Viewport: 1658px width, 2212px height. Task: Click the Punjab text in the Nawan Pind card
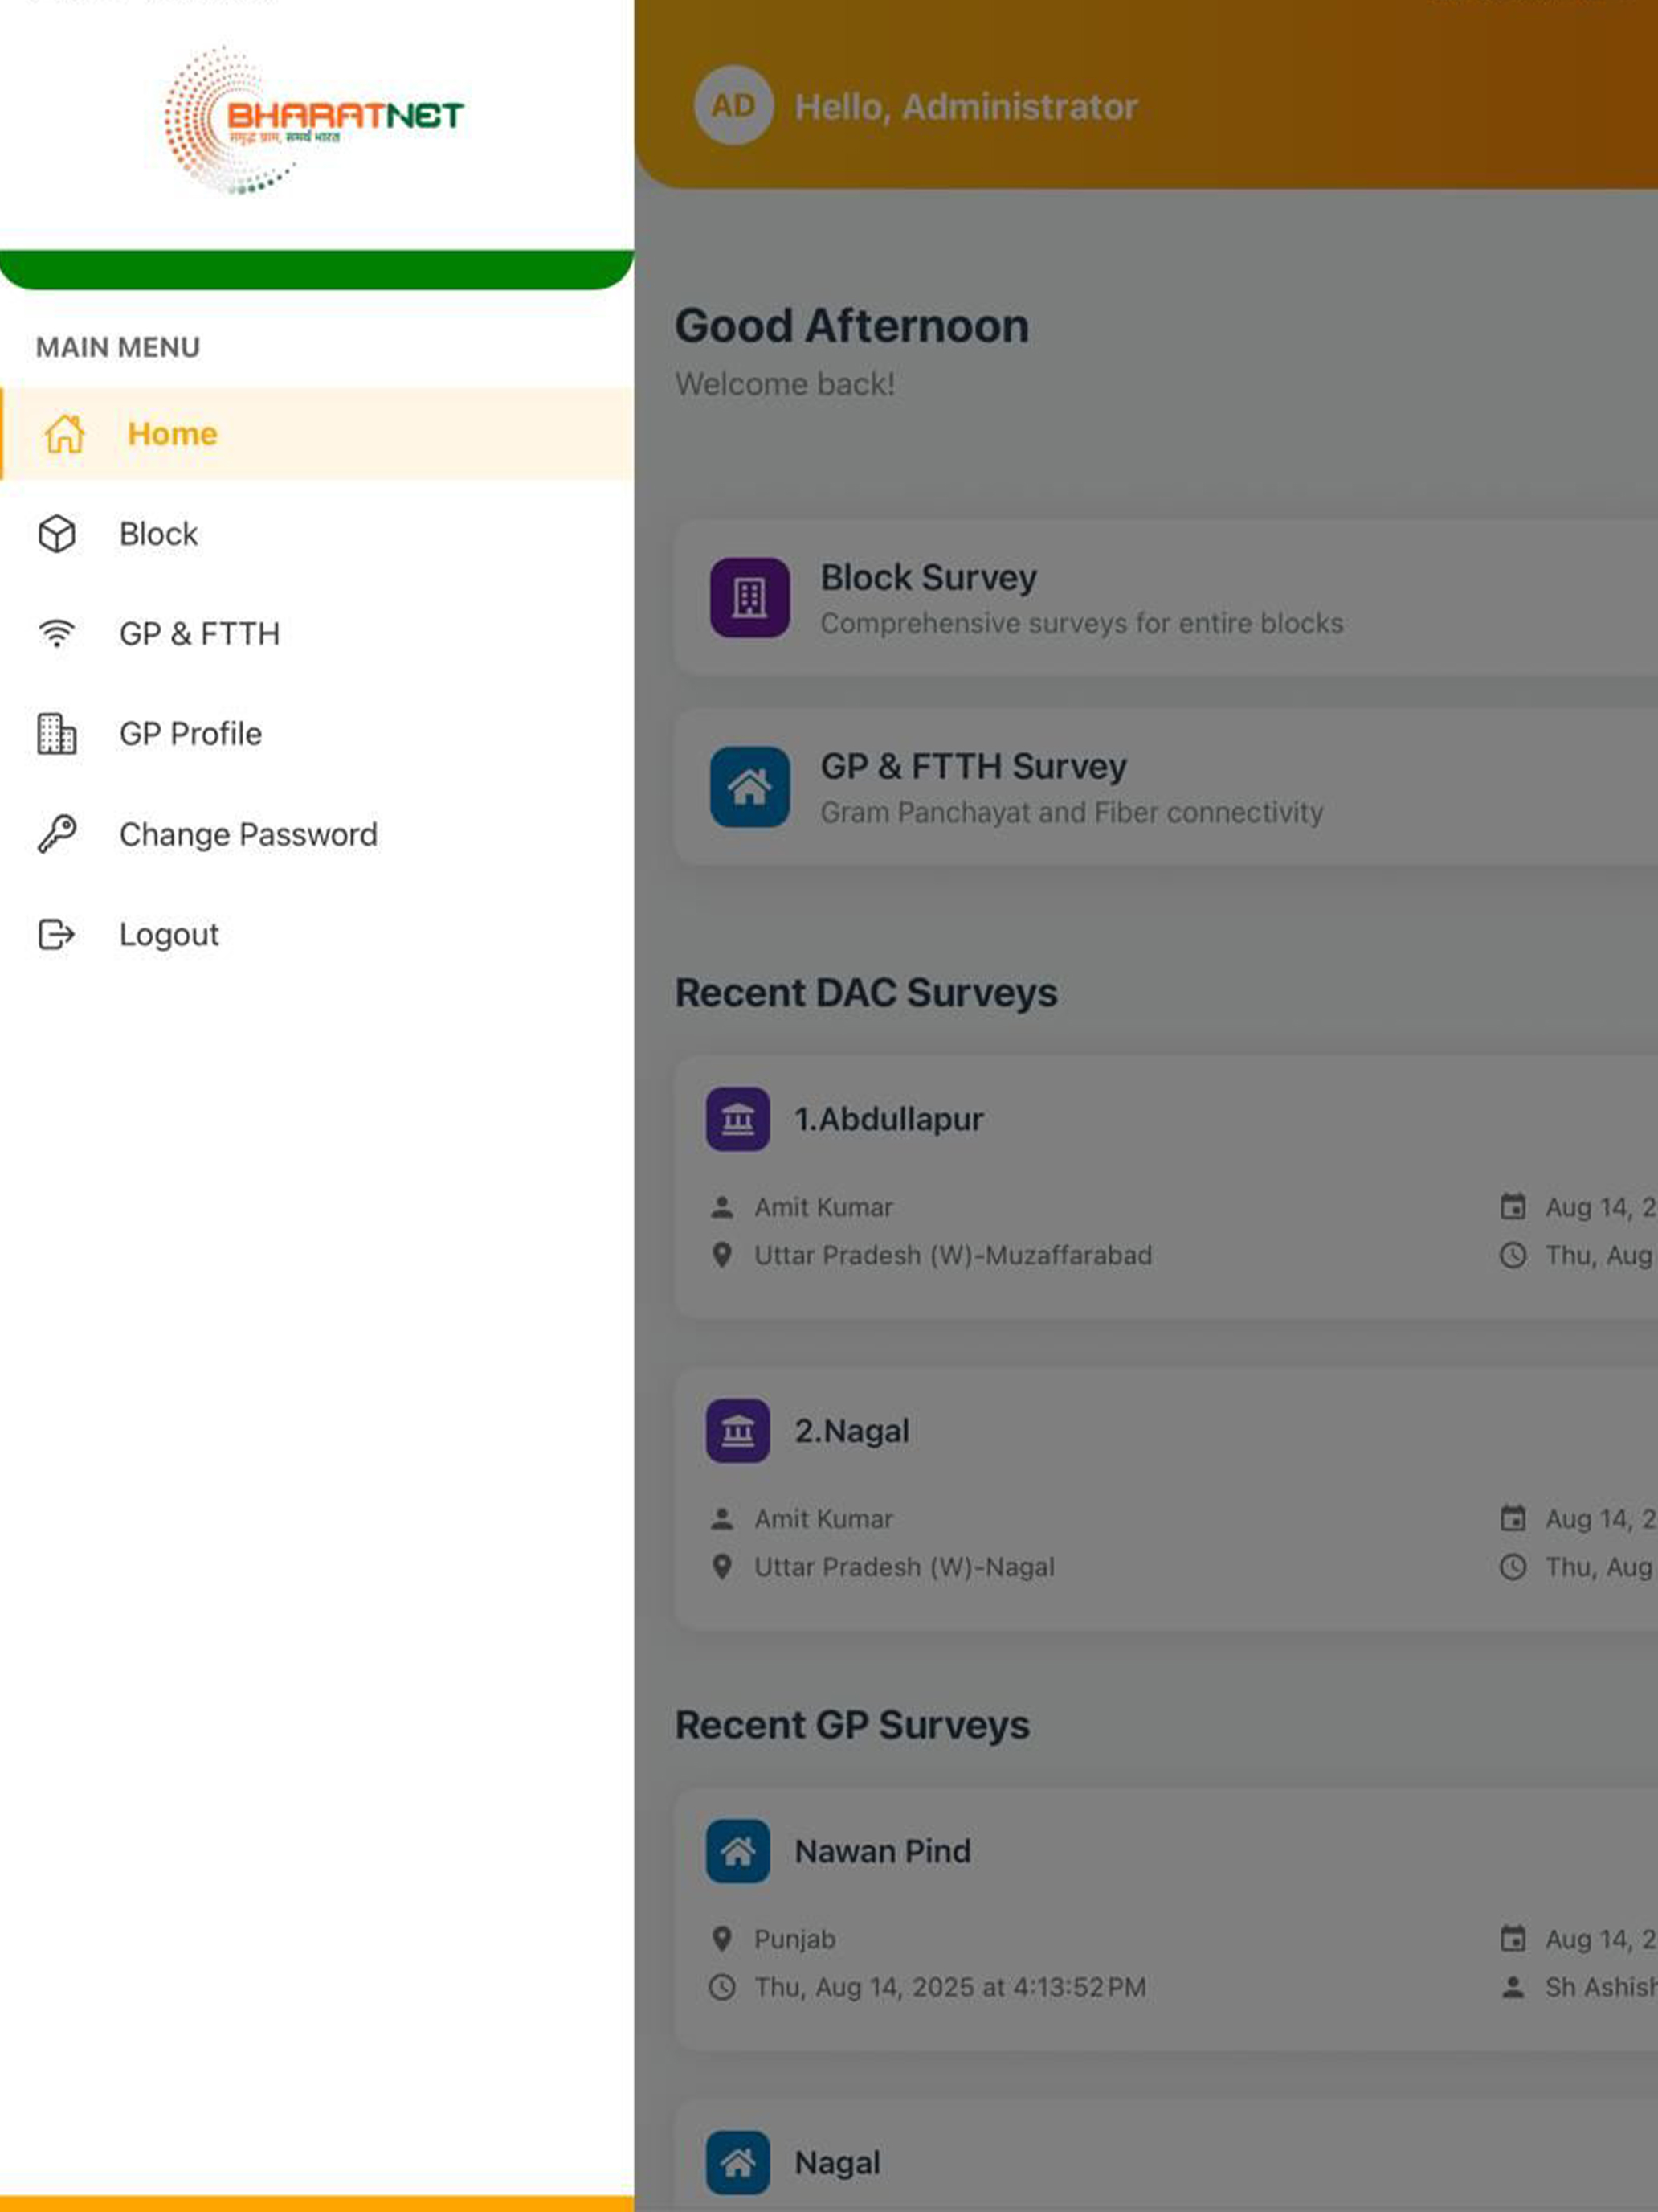tap(794, 1939)
